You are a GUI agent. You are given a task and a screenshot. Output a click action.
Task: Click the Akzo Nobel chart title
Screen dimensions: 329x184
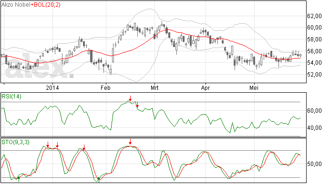point(16,5)
